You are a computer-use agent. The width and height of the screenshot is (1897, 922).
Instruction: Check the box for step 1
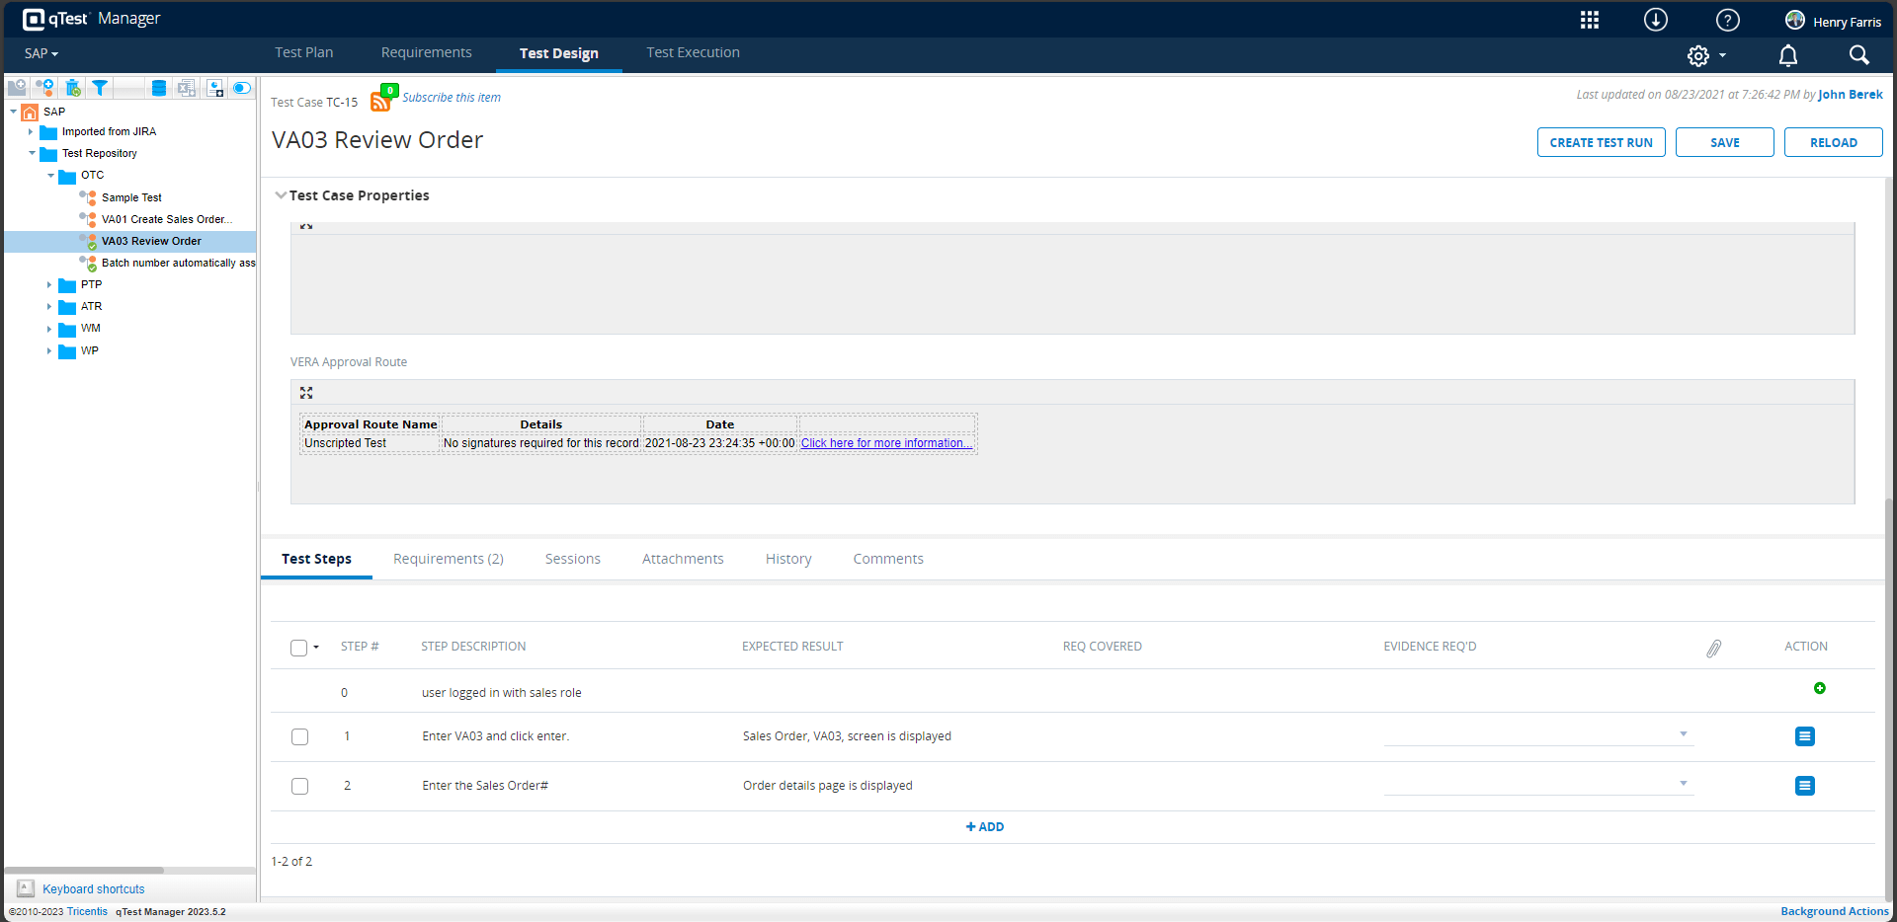pos(299,736)
